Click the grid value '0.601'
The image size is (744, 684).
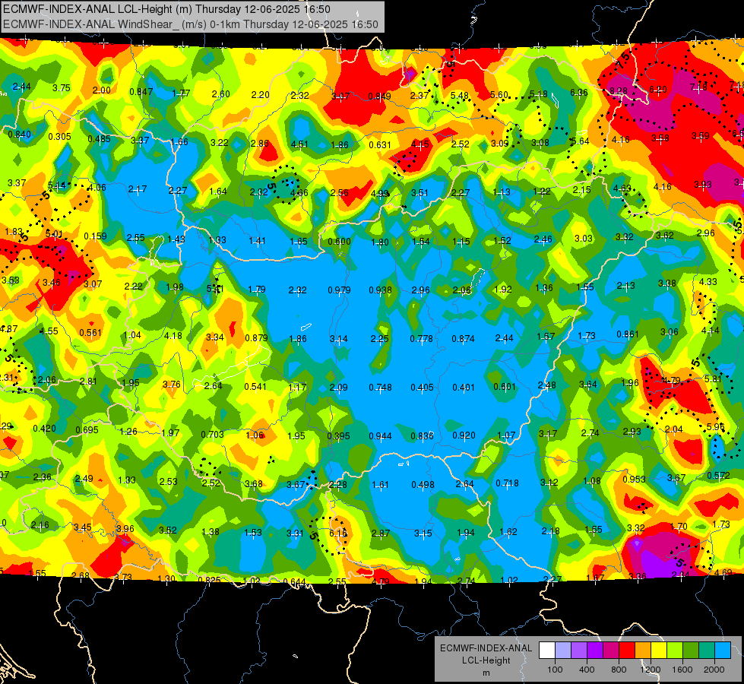[x=505, y=386]
